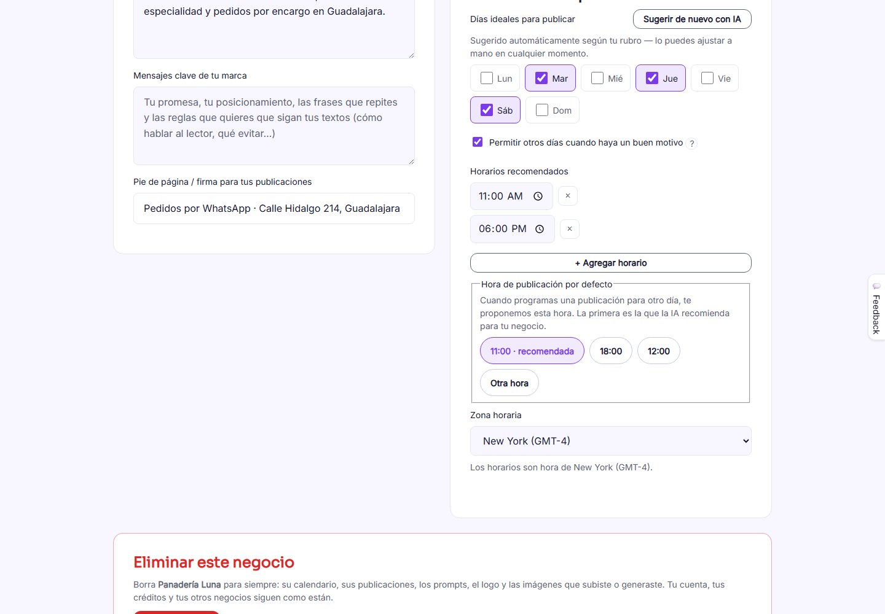
Task: Click the clock icon in the 11:00 AM field
Action: pyautogui.click(x=538, y=196)
